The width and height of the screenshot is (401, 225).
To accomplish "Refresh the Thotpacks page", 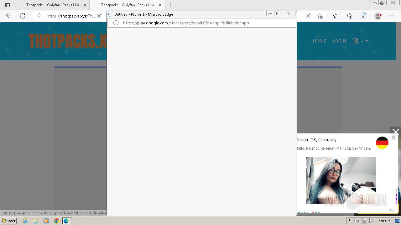I will pyautogui.click(x=23, y=16).
